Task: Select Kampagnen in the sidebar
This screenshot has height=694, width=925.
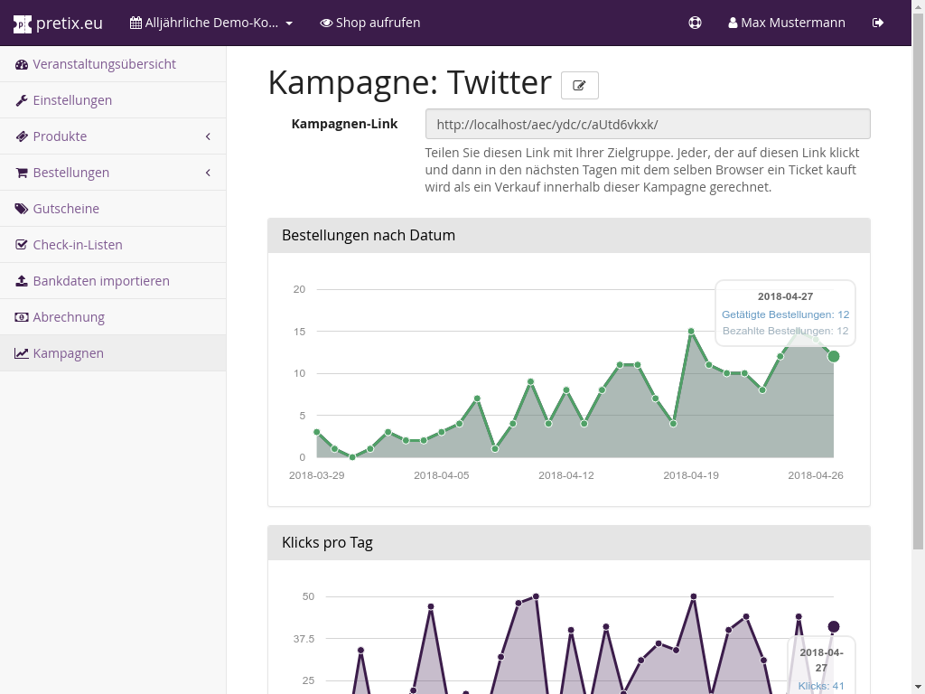Action: pos(68,353)
